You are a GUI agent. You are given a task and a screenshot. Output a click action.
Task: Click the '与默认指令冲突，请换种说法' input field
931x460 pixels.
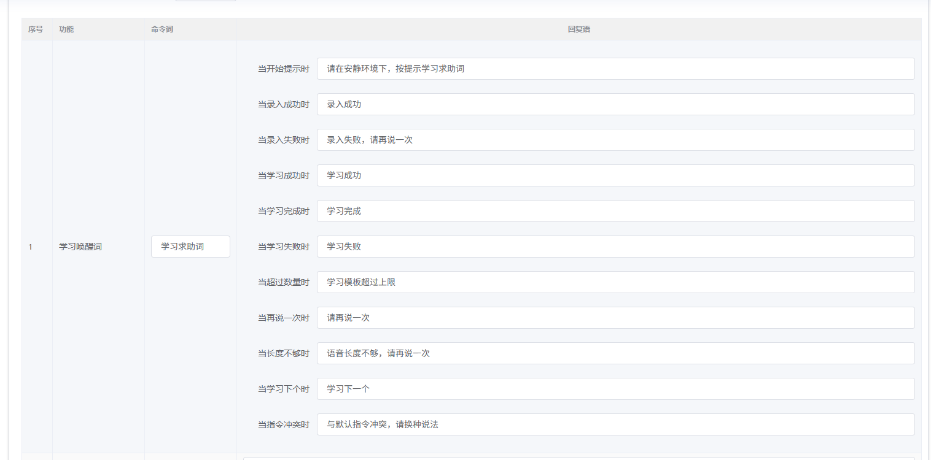pyautogui.click(x=615, y=424)
